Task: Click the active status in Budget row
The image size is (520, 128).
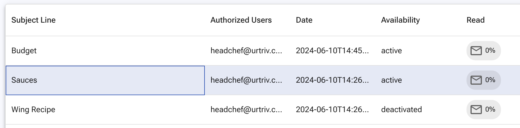Action: coord(391,51)
